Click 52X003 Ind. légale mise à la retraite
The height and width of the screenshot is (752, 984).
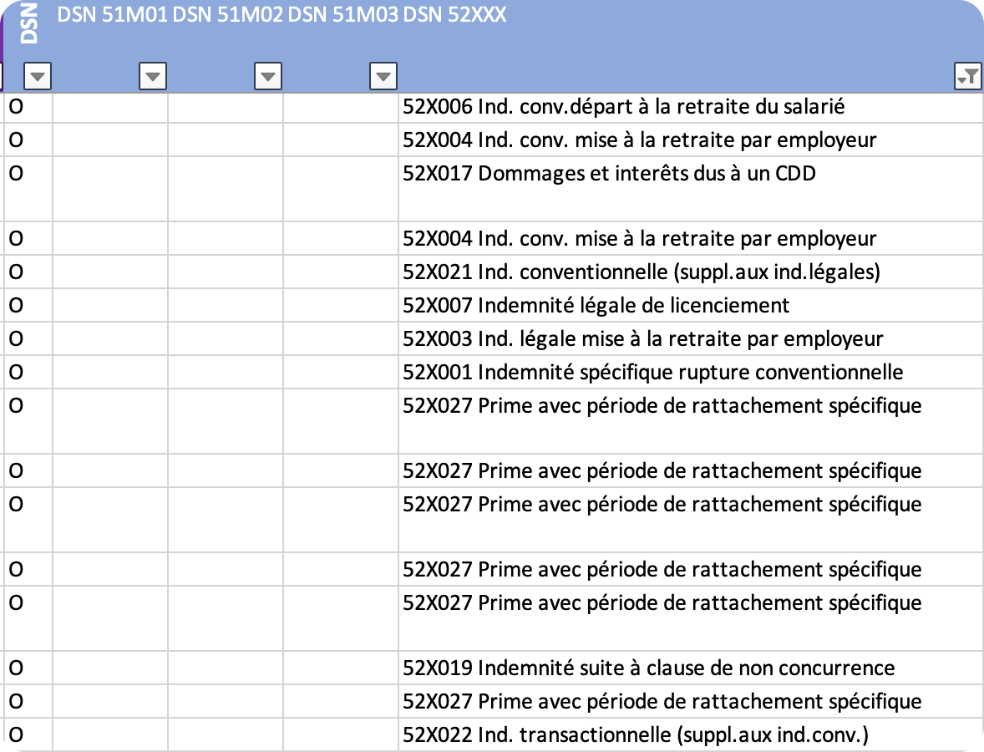(642, 339)
